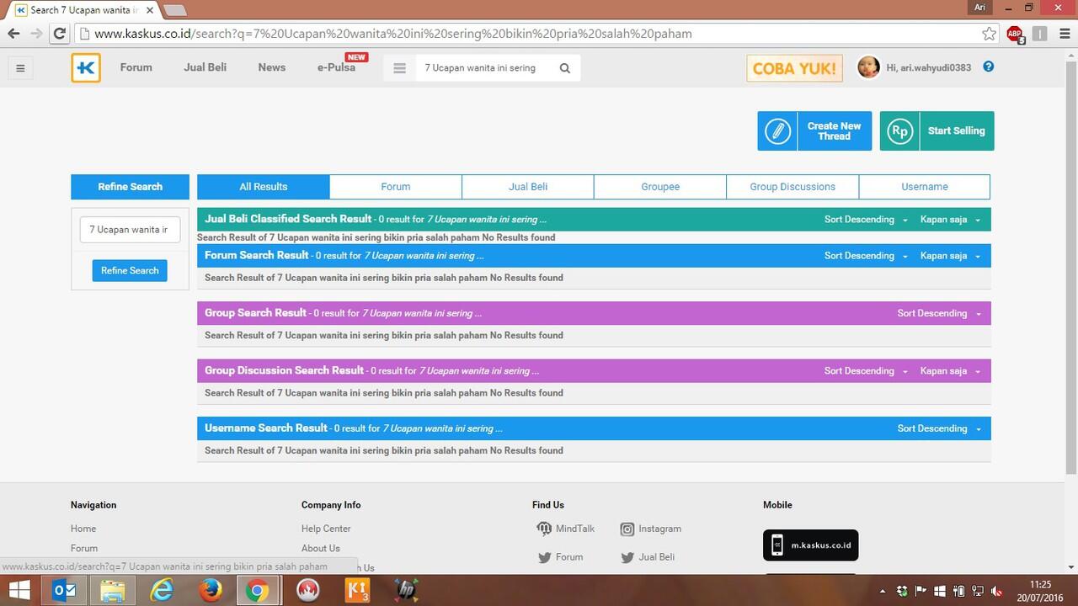Open a new browser tab

coord(174,10)
